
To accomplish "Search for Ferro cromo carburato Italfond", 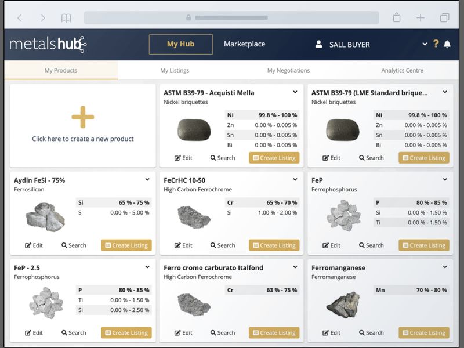I will (223, 333).
